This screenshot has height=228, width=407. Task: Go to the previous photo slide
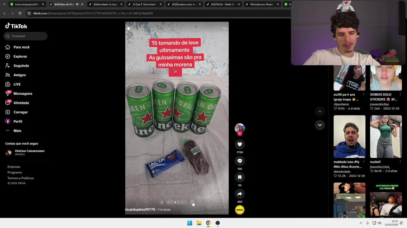tap(162, 202)
